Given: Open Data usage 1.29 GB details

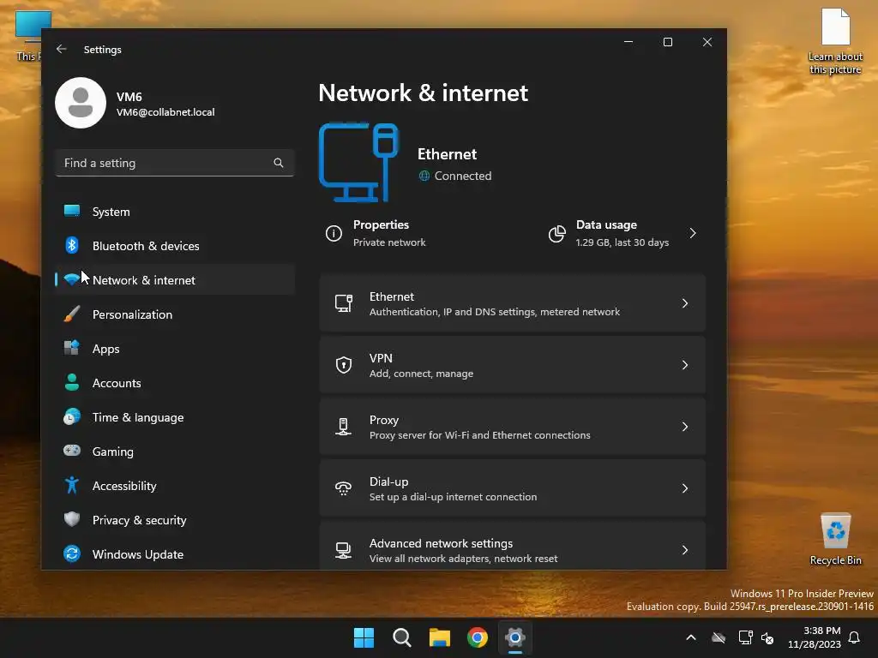Looking at the screenshot, I should [624, 233].
